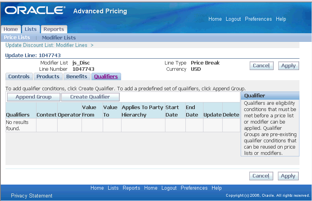Select the Price Lists subtab
Image resolution: width=312 pixels, height=201 pixels.
coord(17,38)
